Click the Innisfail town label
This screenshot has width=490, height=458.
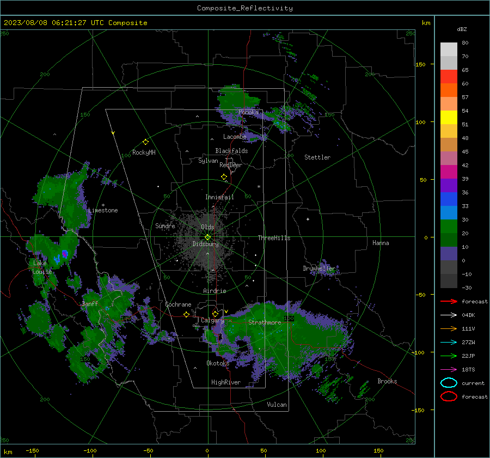coord(219,197)
